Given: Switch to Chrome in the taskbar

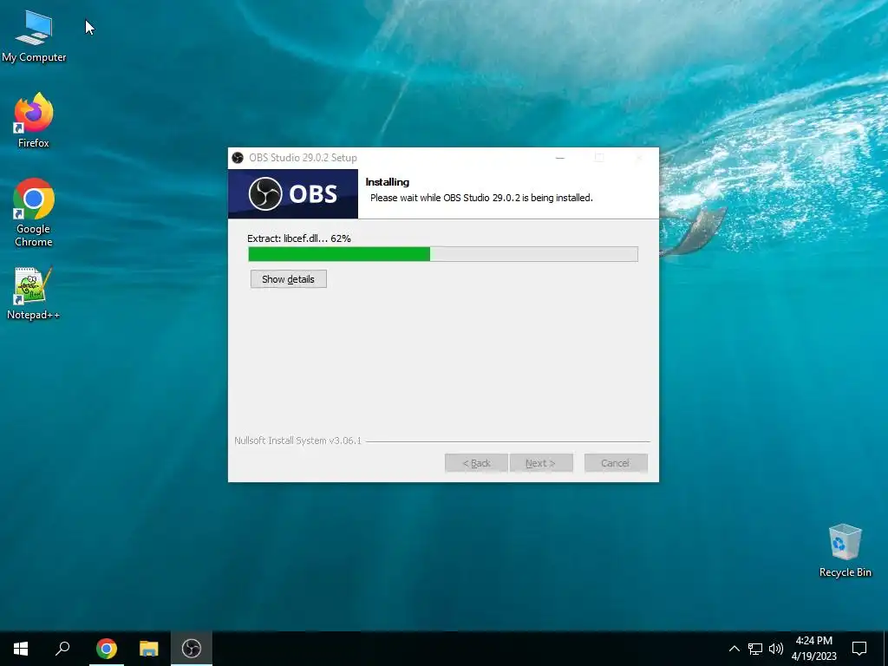Looking at the screenshot, I should pos(107,649).
